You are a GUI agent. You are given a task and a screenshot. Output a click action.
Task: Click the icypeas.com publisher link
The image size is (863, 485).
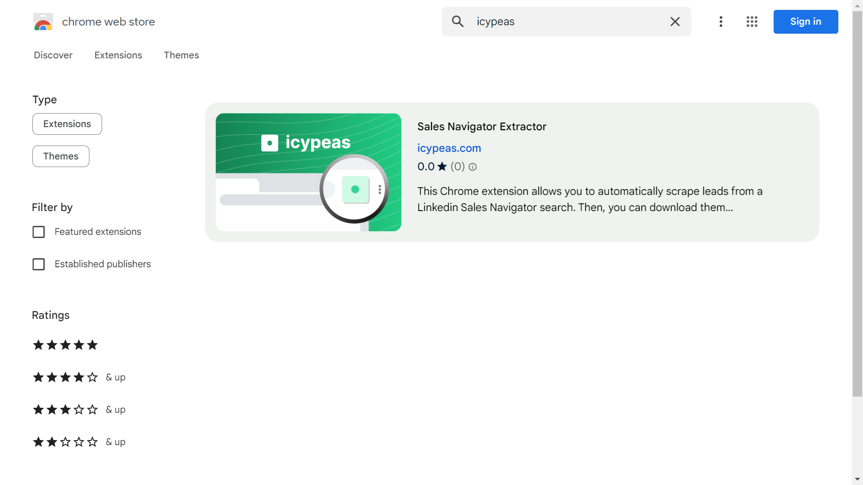449,148
